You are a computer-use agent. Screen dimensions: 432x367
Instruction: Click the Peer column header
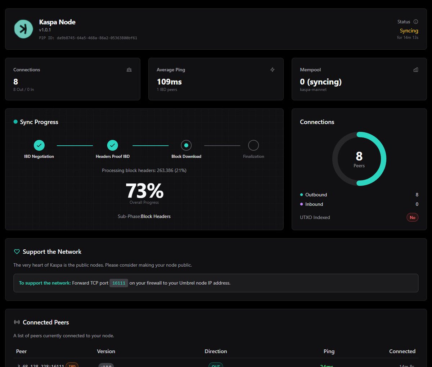click(22, 351)
